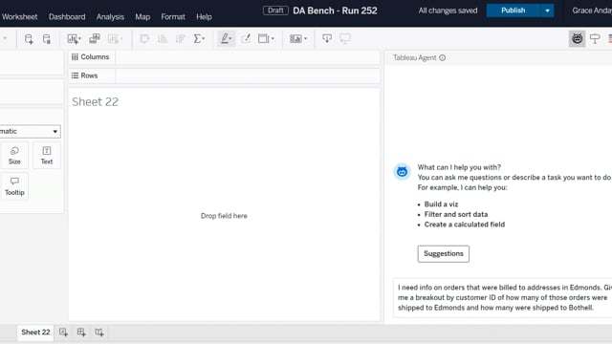The height and width of the screenshot is (344, 612).
Task: Select the Sheet 22 tab
Action: (35, 333)
